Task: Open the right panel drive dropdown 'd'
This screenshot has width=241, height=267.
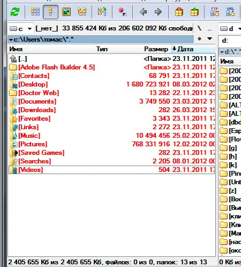Action: (x=230, y=28)
